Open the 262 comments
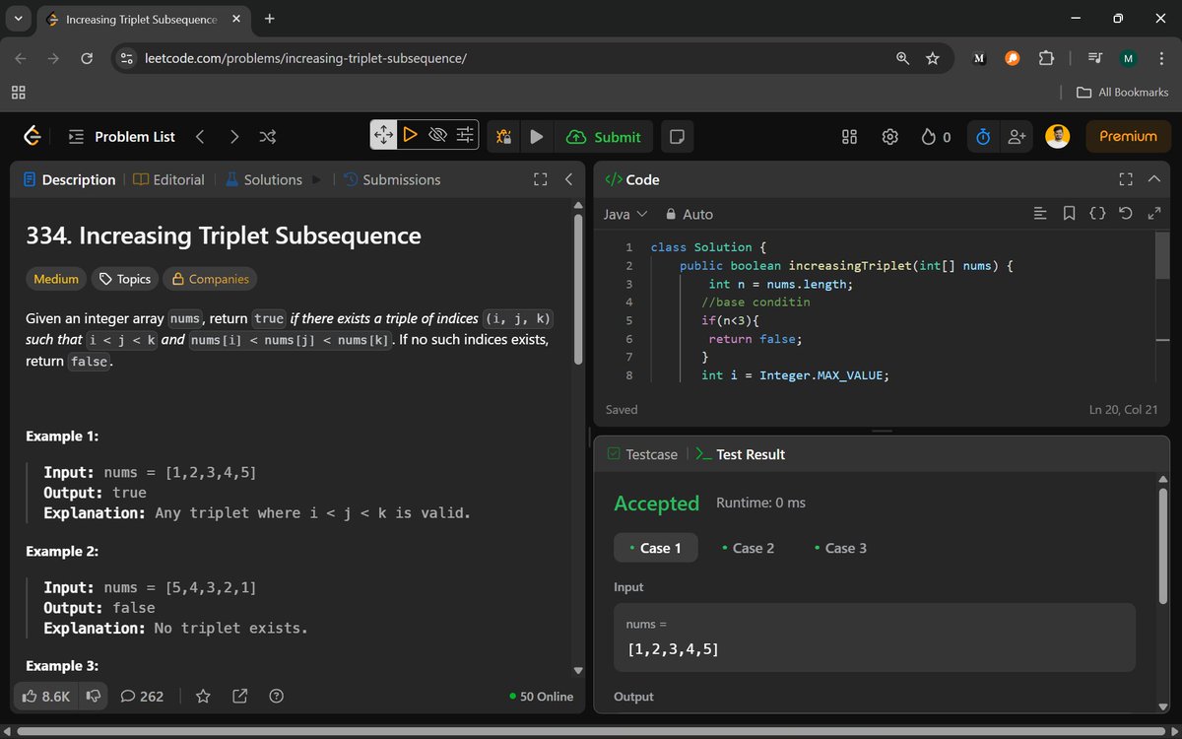 (x=142, y=696)
